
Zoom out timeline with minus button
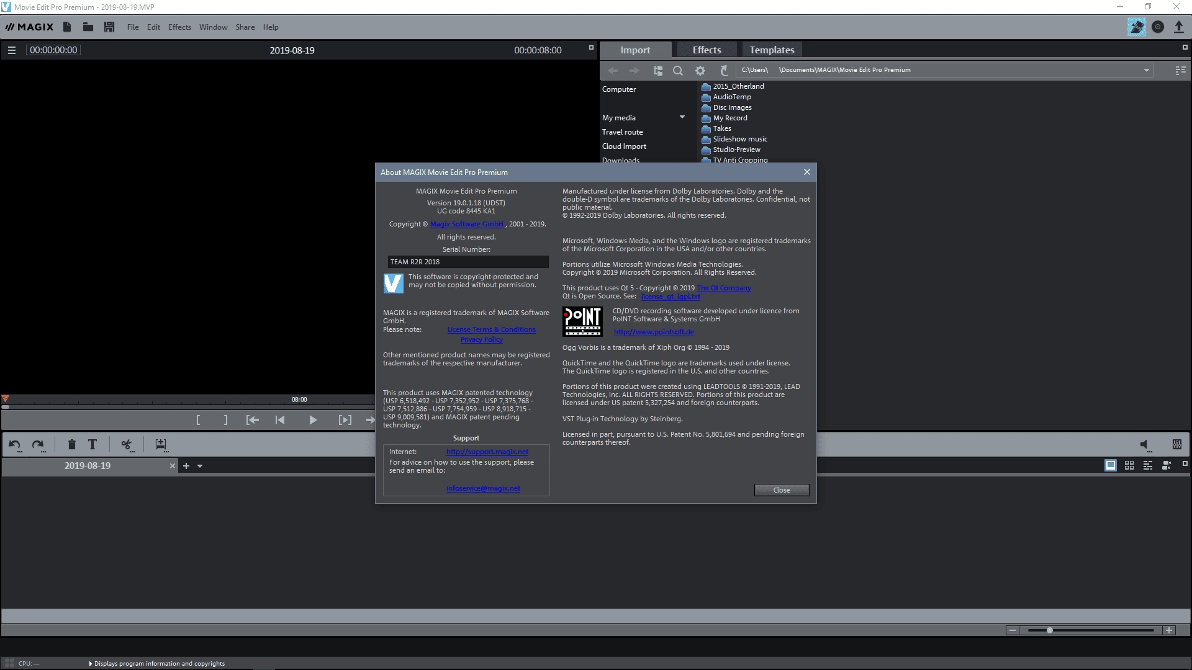point(1013,630)
